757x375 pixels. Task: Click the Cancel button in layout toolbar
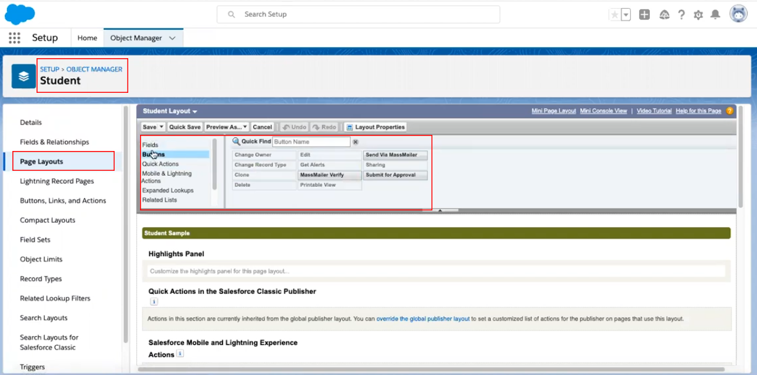(x=263, y=127)
